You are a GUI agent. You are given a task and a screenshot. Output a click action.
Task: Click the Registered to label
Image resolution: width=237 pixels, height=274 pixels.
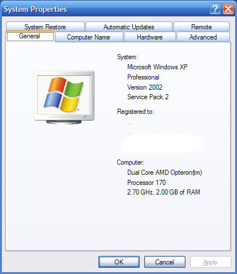pos(136,112)
